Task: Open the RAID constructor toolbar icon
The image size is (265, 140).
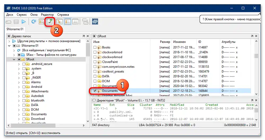Action: (x=85, y=22)
